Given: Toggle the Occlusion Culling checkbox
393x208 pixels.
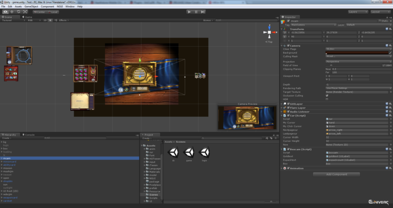Looking at the screenshot, I should coord(327,96).
